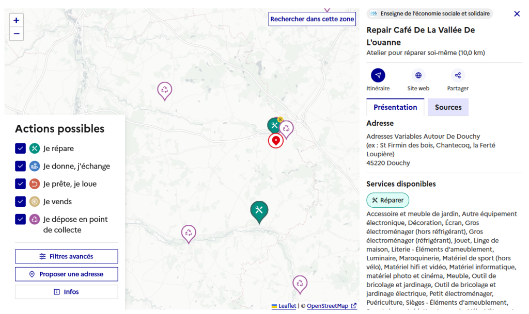The image size is (529, 314).
Task: Disable the Je vends filter checkbox
Action: pos(20,202)
